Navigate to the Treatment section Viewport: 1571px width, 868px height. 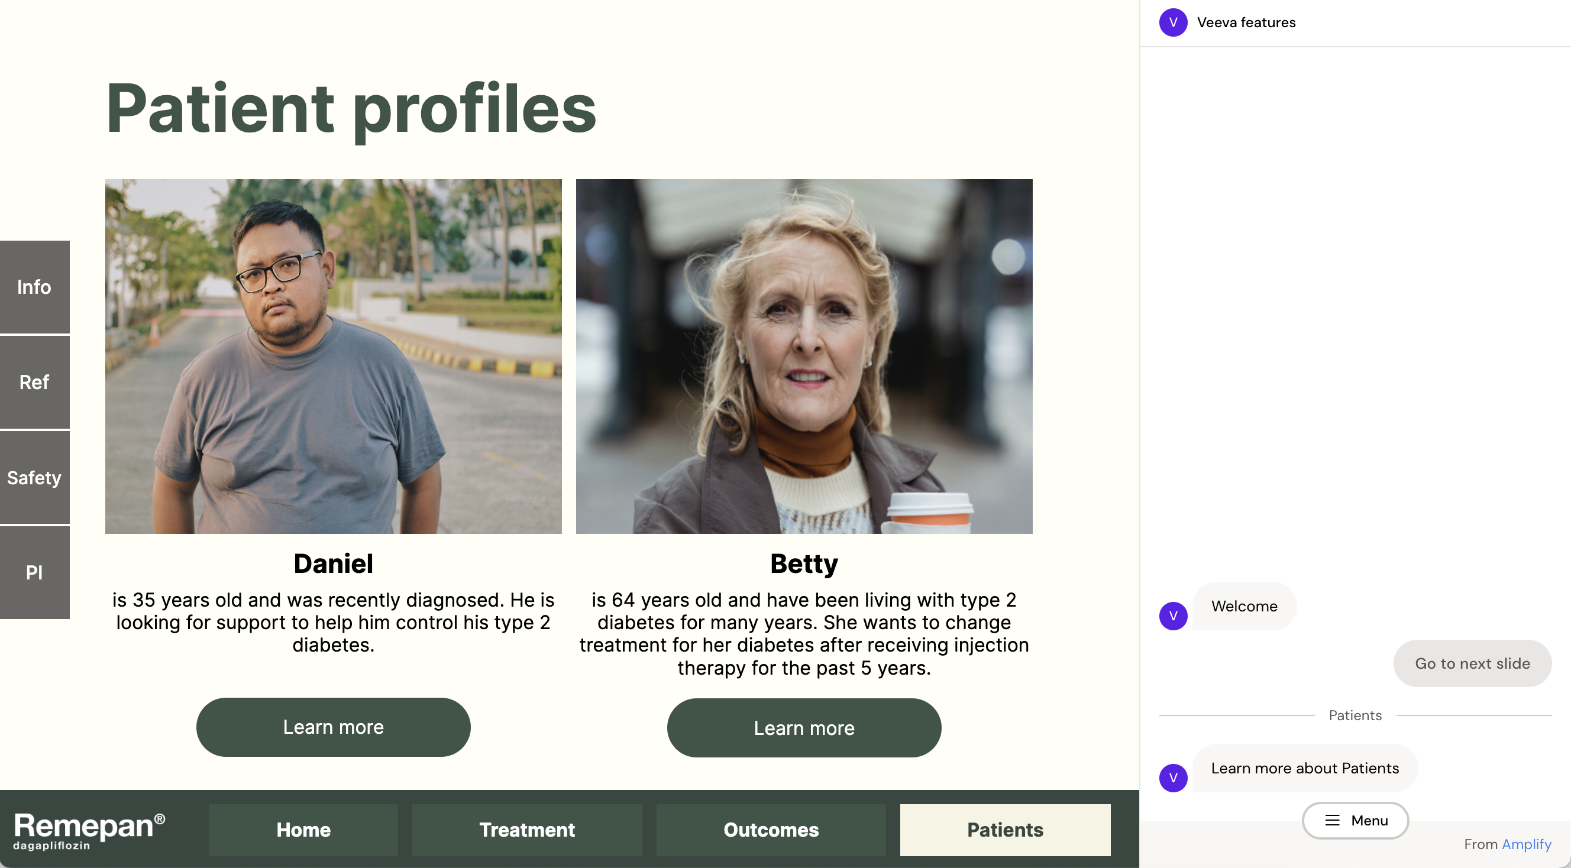point(527,830)
